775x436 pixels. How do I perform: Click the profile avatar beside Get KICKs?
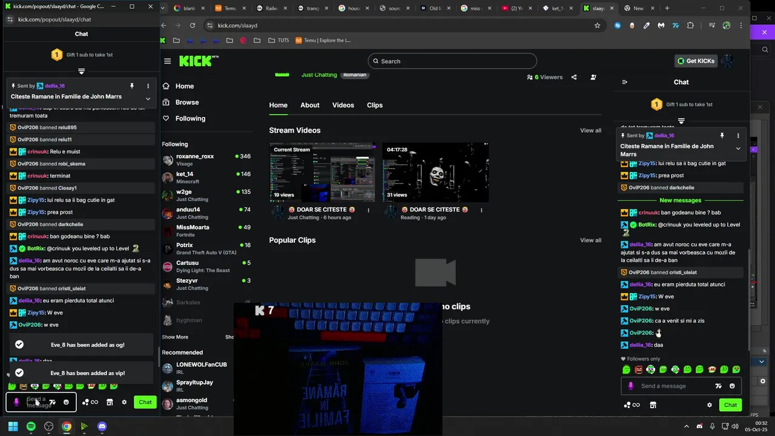pyautogui.click(x=727, y=61)
